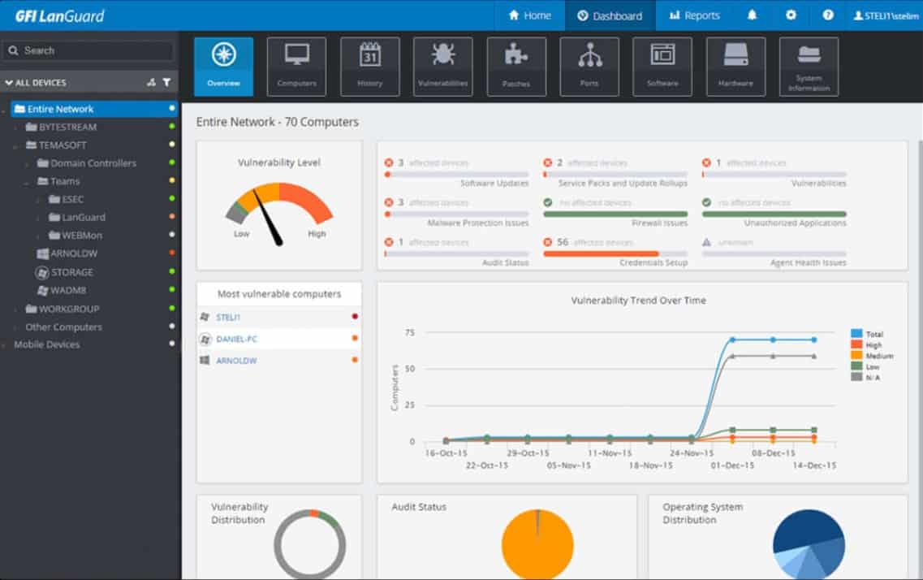Click the red icon for Service Packs and Update Rollups
The image size is (923, 580).
click(547, 162)
